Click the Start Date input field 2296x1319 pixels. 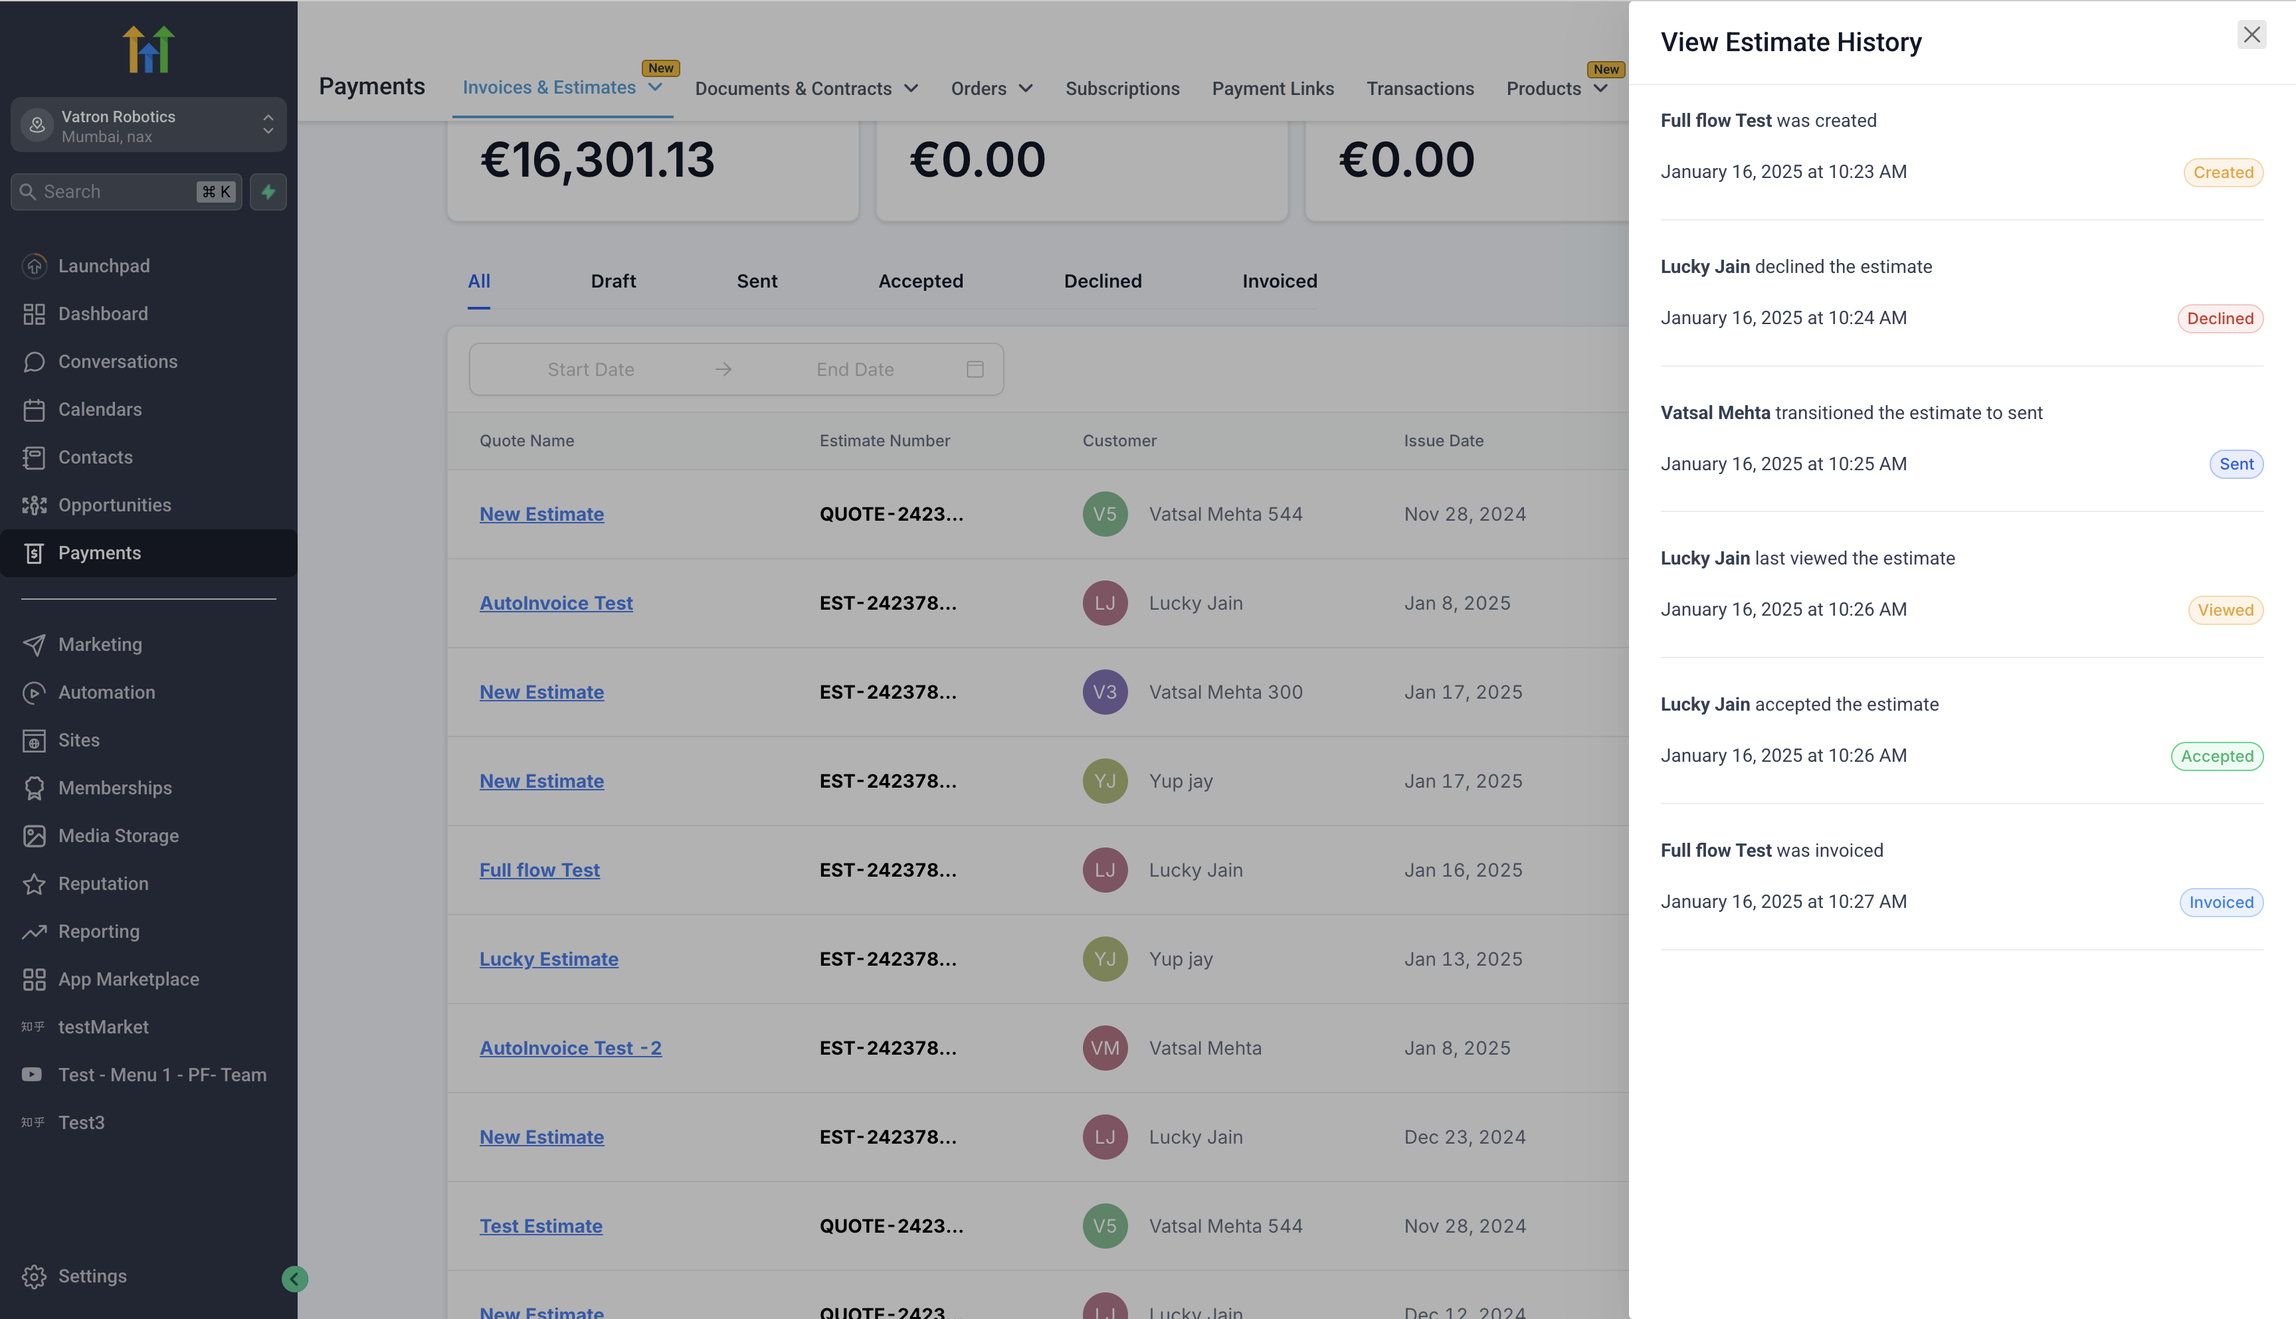[591, 369]
